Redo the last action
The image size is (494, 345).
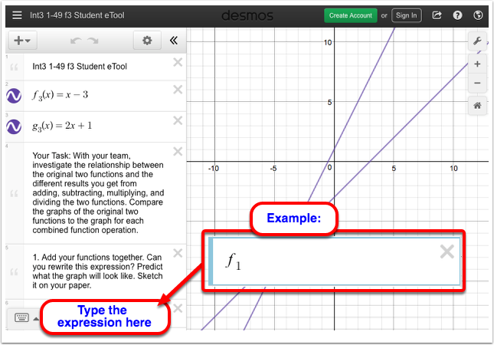click(93, 41)
